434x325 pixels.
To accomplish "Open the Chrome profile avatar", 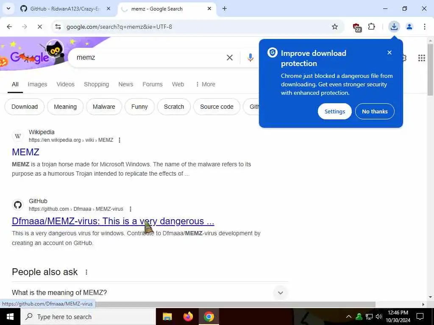I will pos(409,27).
